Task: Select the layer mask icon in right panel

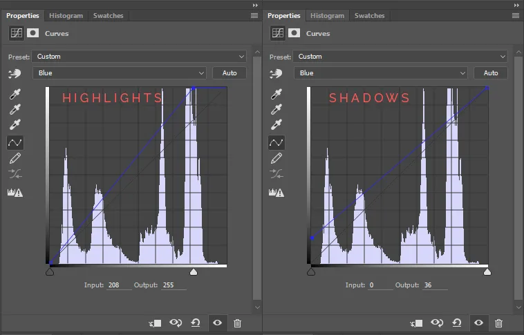Action: 294,33
